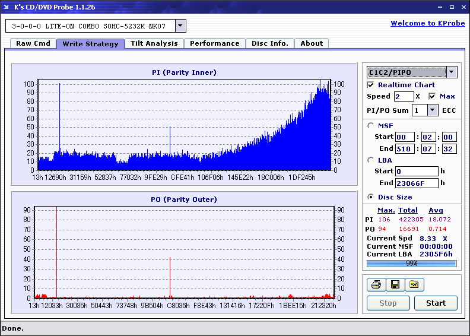Viewport: 470px width, 336px height.
Task: Click the MSF Start seconds field 02
Action: 428,137
